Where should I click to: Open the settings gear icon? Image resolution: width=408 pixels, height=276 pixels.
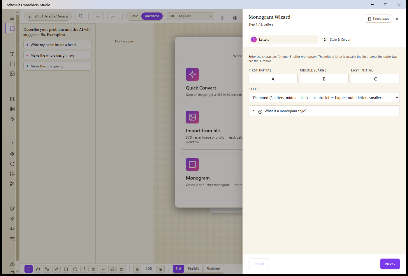point(235,18)
